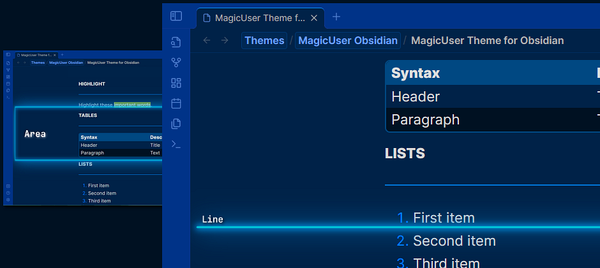Viewport: 600px width, 268px height.
Task: Click the note title 'MagicUser Theme for Obsidian' in enlarged breadcrumb
Action: point(487,41)
